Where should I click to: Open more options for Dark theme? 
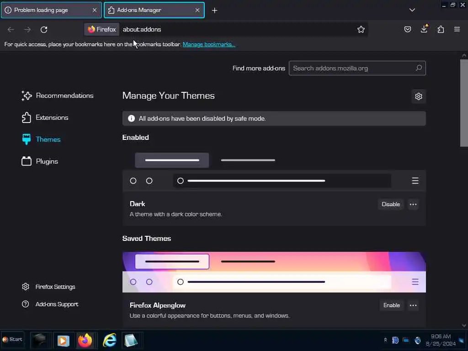click(x=413, y=204)
